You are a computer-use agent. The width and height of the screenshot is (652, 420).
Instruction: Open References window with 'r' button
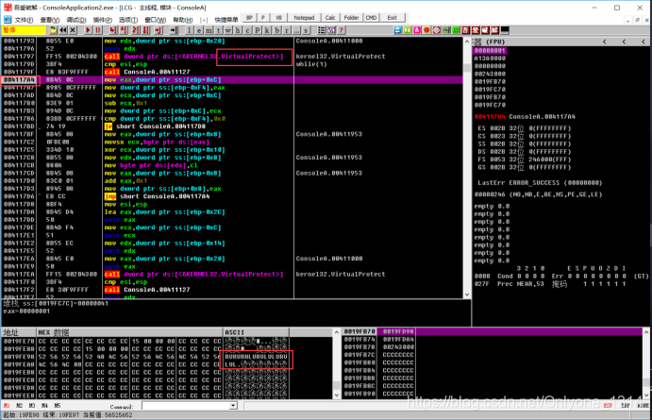pyautogui.click(x=287, y=30)
